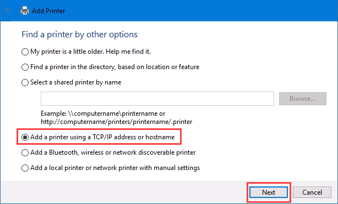Image resolution: width=338 pixels, height=204 pixels.
Task: Click the 'Find a printer by other options' heading
Action: [79, 35]
